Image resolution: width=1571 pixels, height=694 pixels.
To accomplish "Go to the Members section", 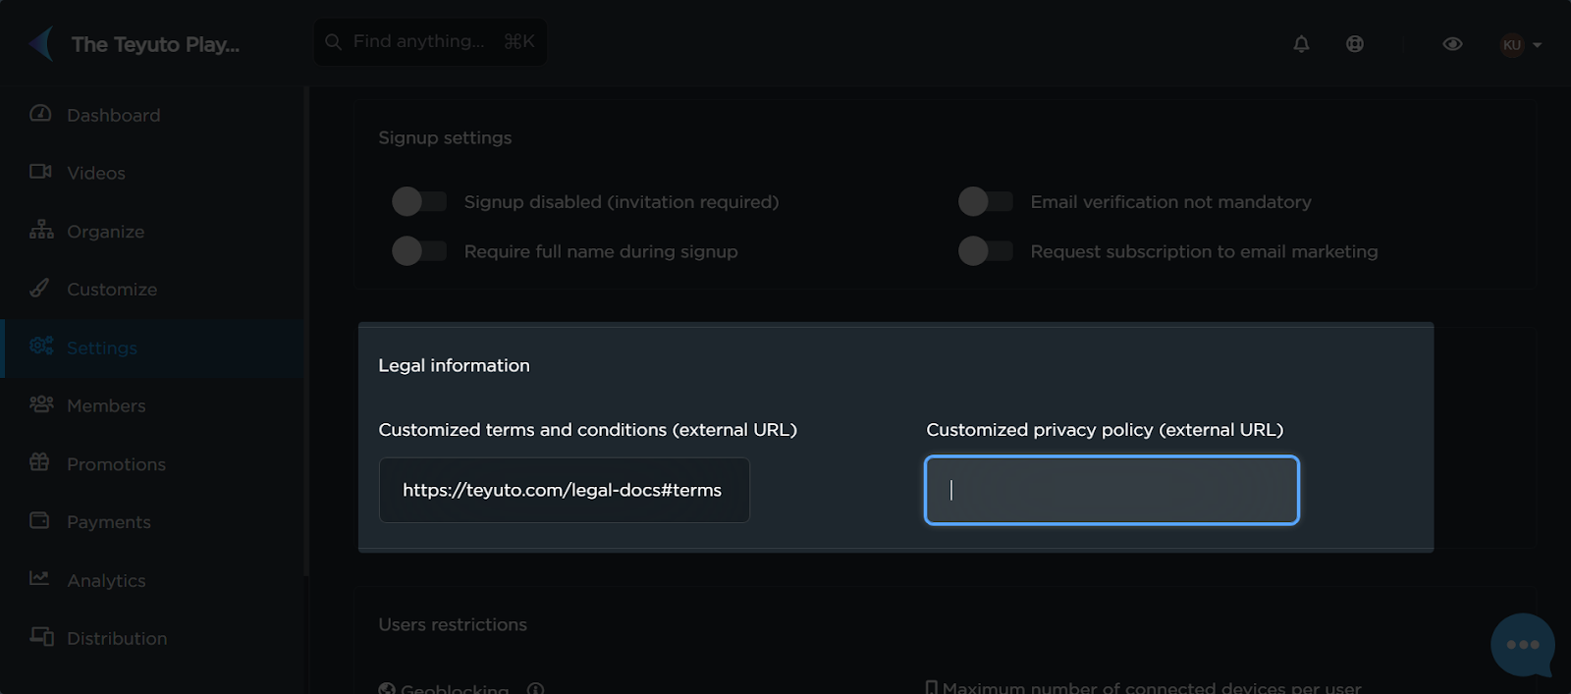I will (105, 405).
